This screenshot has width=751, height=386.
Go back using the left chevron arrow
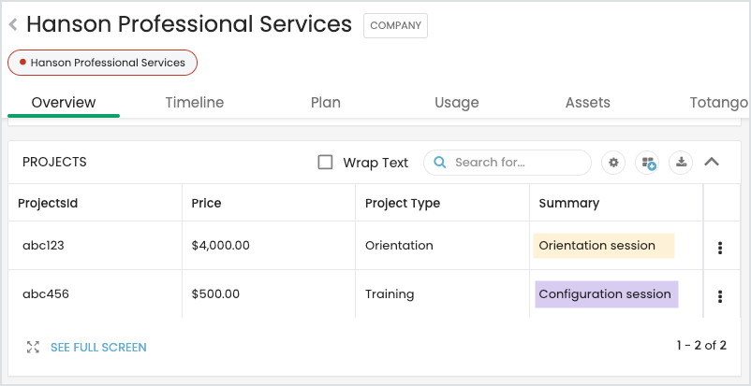[x=13, y=24]
